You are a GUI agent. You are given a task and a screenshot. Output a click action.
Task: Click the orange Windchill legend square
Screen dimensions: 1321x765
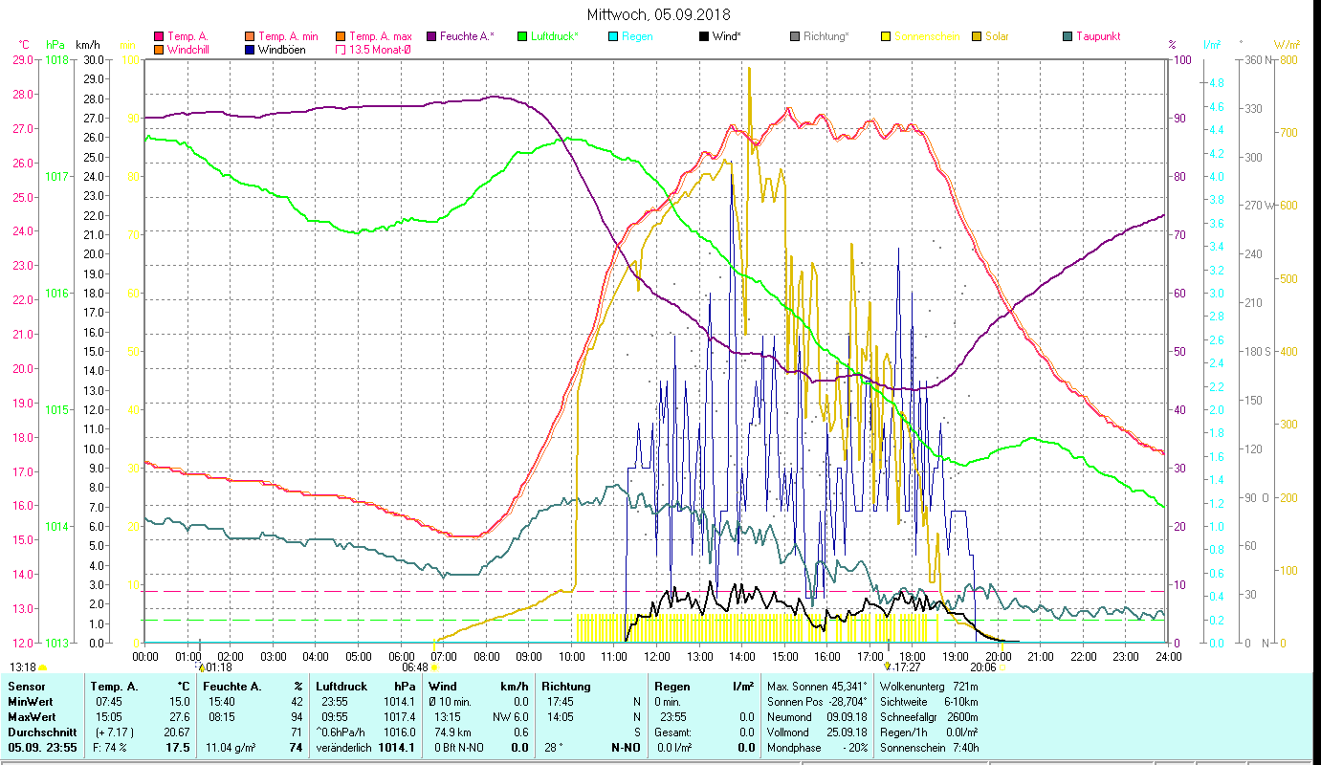(159, 50)
